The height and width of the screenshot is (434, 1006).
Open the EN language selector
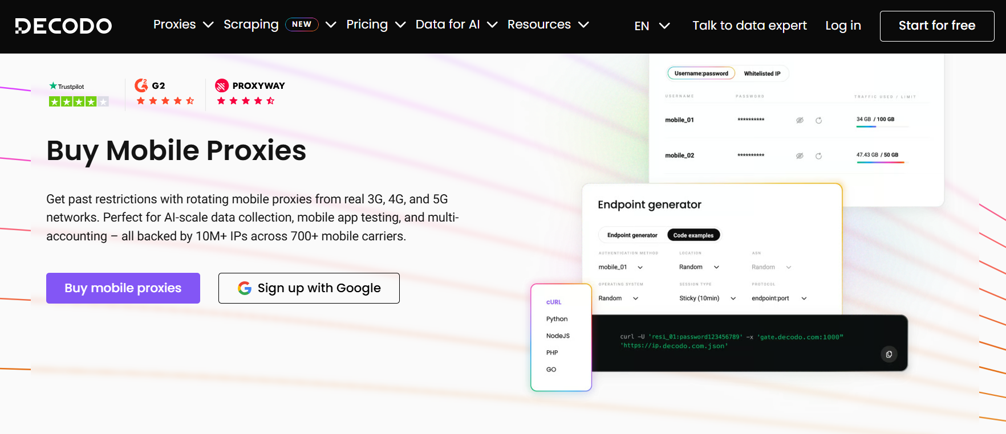(651, 26)
